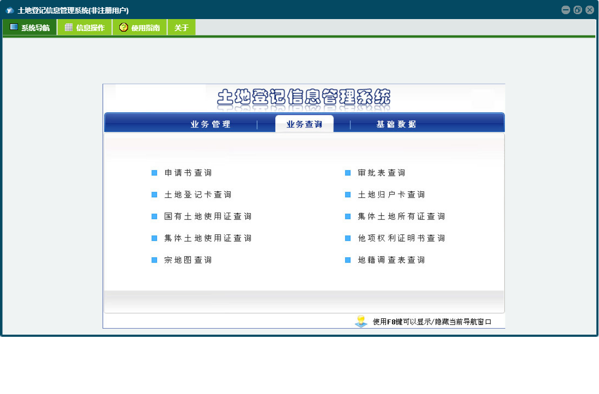Open 国有土地使用证查询
The image size is (599, 394).
click(x=208, y=216)
